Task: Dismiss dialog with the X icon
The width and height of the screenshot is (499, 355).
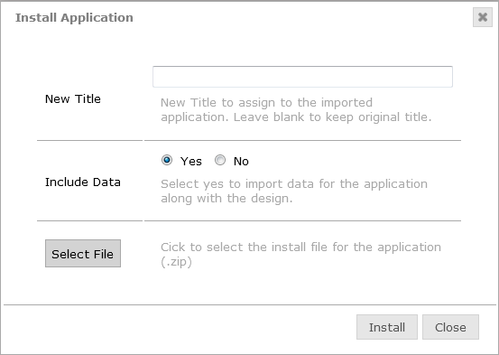Action: (483, 17)
